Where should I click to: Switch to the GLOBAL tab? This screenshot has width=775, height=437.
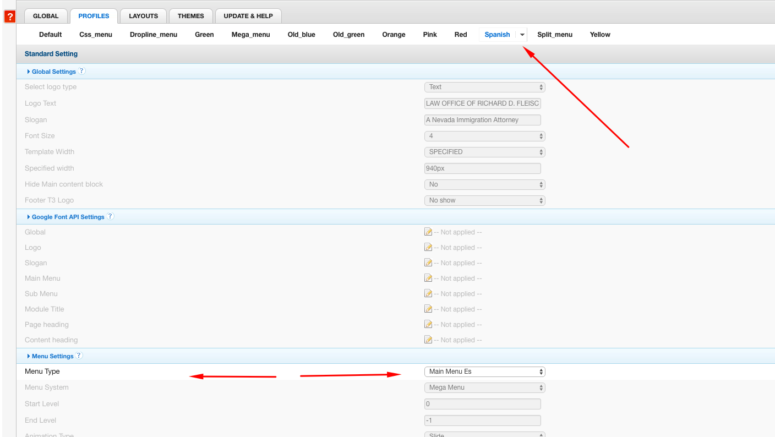pyautogui.click(x=46, y=16)
